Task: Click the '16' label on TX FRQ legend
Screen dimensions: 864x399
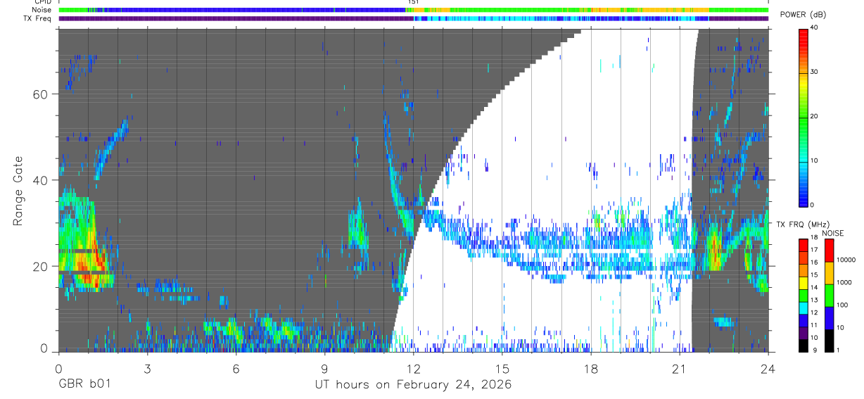Action: (x=814, y=262)
